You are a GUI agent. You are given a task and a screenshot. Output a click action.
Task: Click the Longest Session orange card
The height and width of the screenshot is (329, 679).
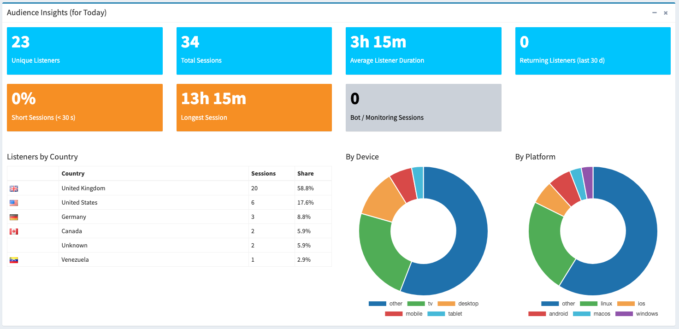point(254,107)
